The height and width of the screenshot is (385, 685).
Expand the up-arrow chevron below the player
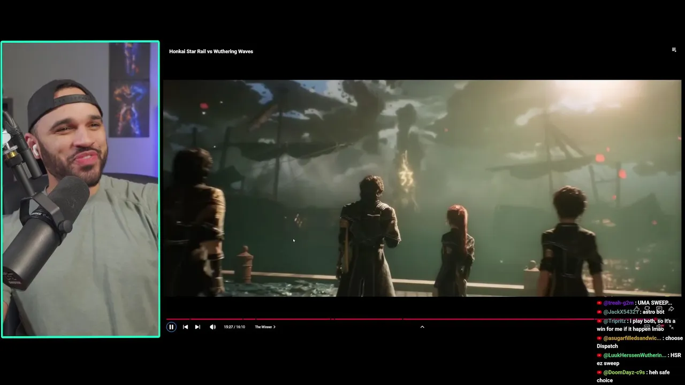point(422,327)
